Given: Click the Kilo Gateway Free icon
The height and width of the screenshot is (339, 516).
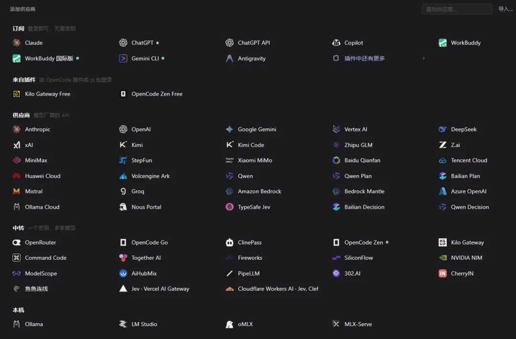Looking at the screenshot, I should click(x=16, y=94).
